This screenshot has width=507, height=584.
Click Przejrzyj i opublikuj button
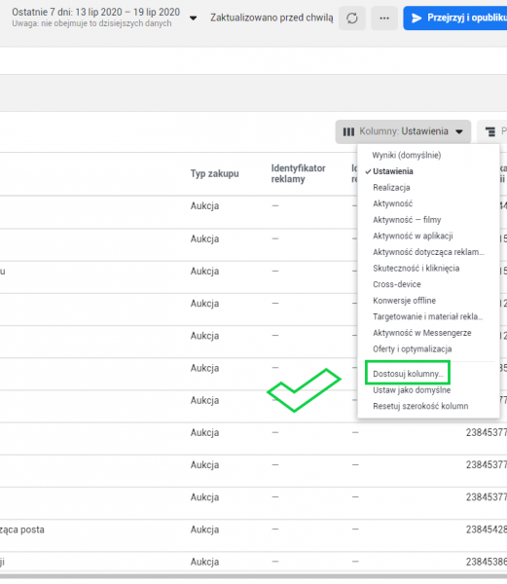point(454,18)
